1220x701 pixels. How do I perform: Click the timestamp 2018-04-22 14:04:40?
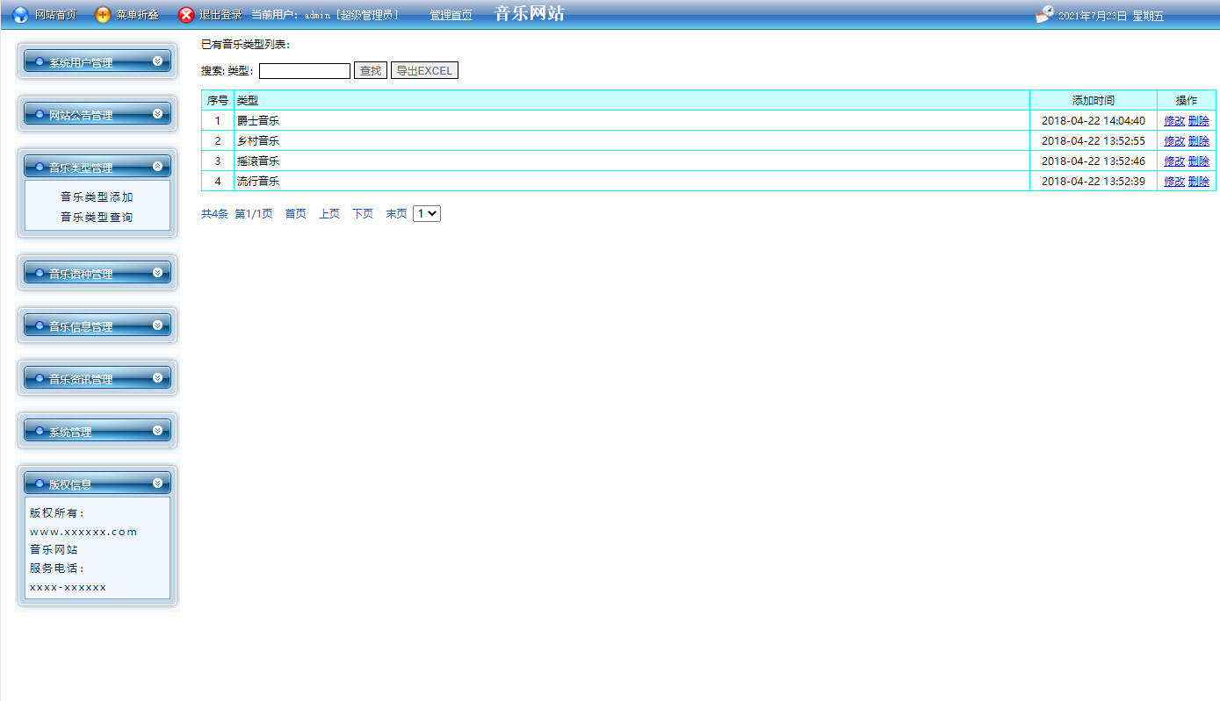click(1094, 121)
